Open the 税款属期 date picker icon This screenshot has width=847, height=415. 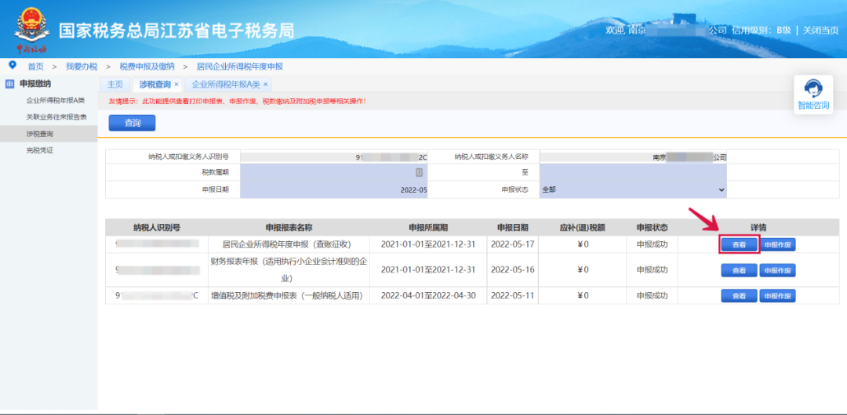[x=419, y=173]
